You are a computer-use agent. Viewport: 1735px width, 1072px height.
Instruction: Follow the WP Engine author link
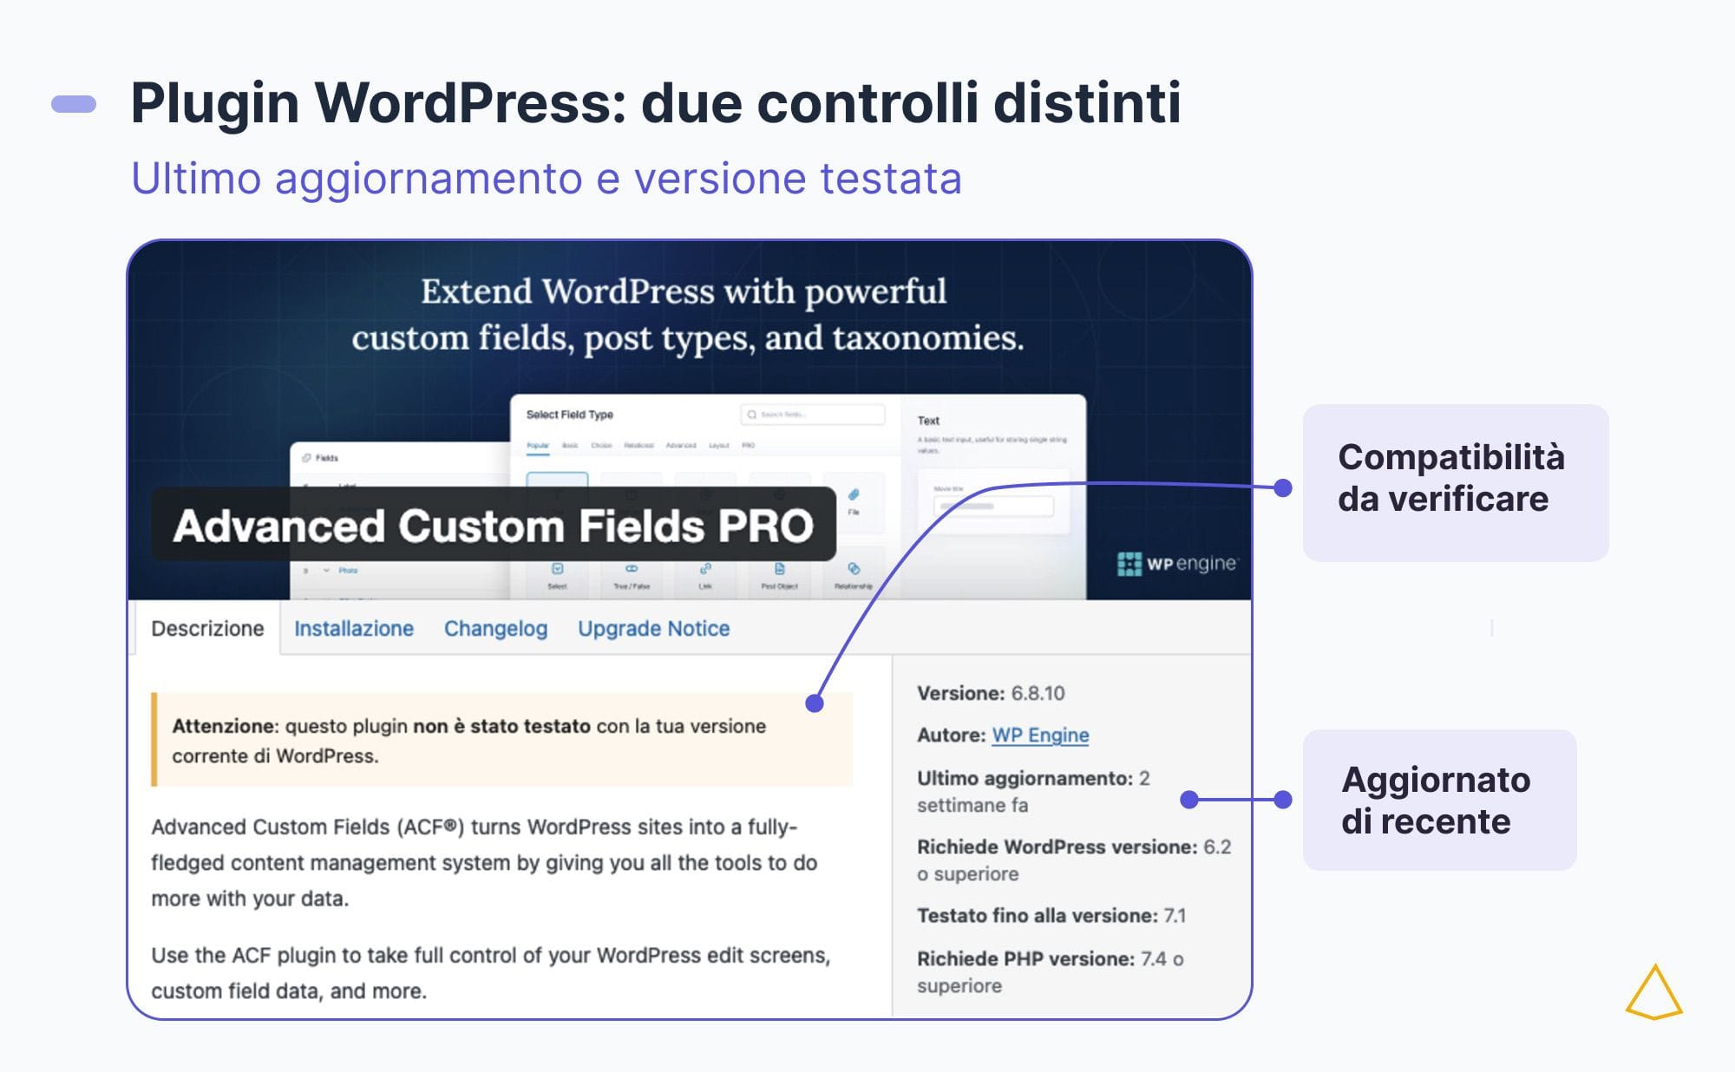pyautogui.click(x=1040, y=735)
